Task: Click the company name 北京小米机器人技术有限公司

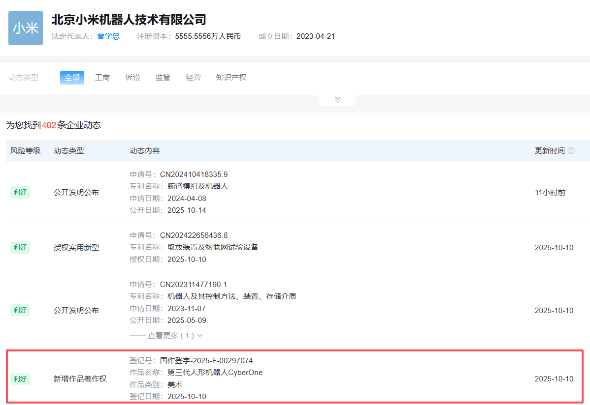Action: pos(129,20)
